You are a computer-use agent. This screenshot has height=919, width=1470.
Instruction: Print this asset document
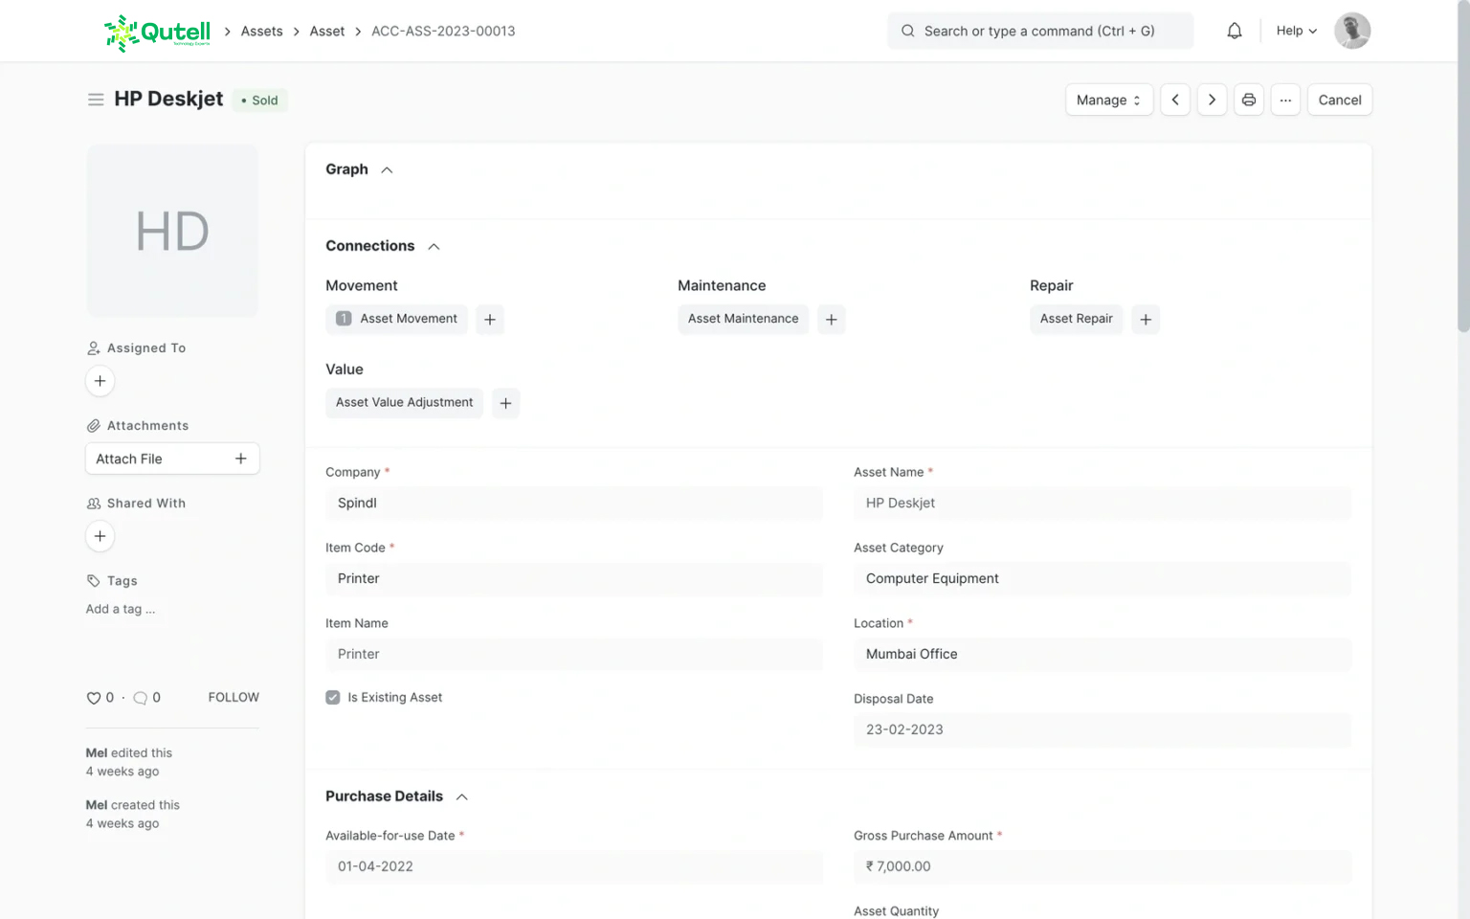(x=1249, y=100)
